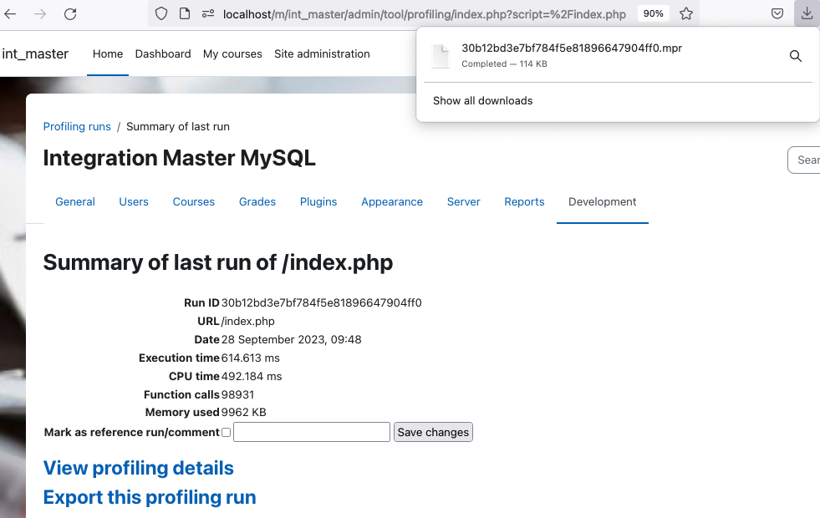Viewport: 820px width, 518px height.
Task: Show downloaded file in folder via magnifier icon
Action: pos(796,56)
